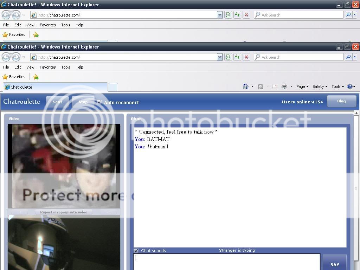360x270 pixels.
Task: Open the Safety dropdown in the command bar
Action: pos(320,86)
